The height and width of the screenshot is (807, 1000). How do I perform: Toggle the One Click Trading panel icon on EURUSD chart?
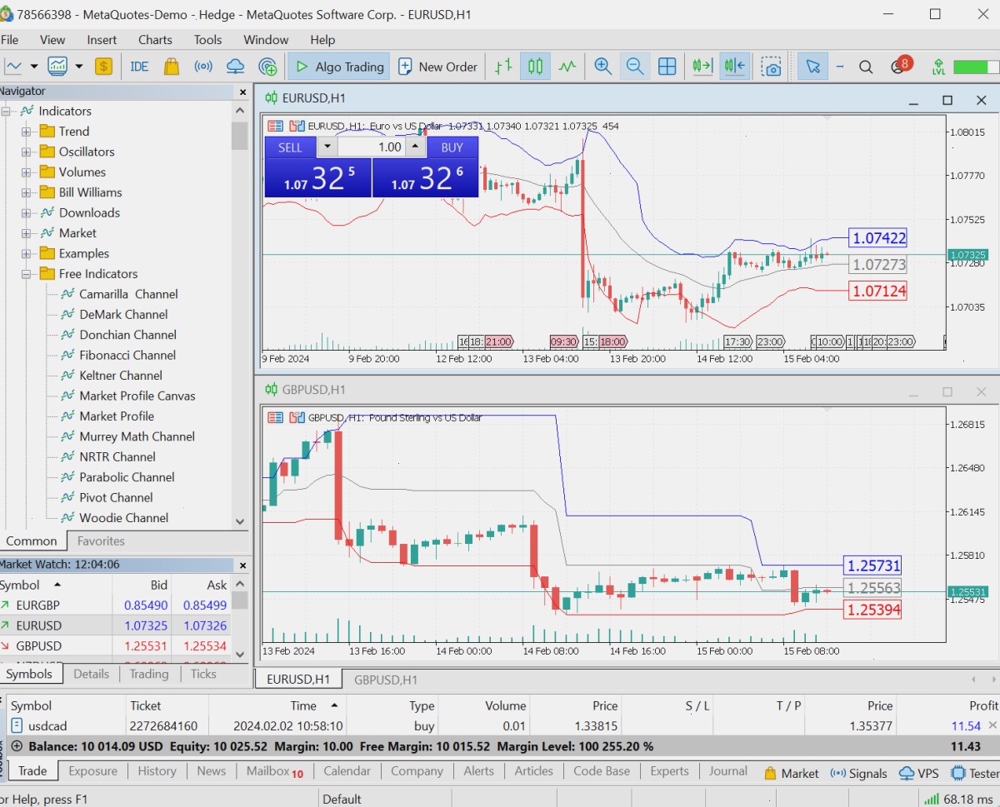pos(297,126)
